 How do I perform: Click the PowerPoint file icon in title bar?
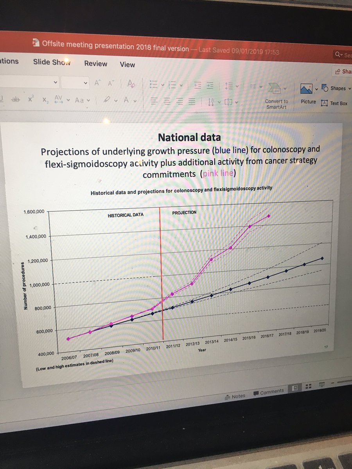point(36,42)
